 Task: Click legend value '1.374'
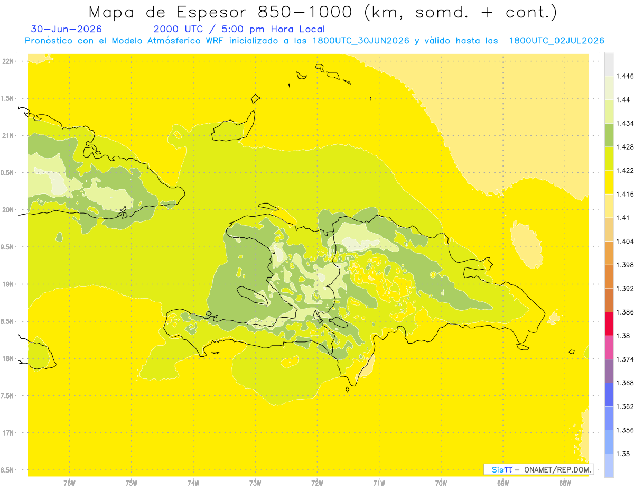pos(625,359)
